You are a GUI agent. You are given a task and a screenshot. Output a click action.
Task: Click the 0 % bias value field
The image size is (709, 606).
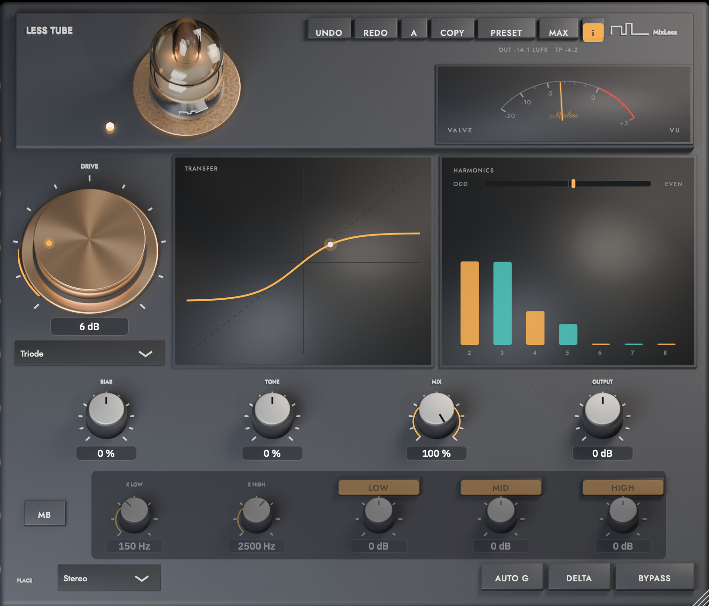106,453
